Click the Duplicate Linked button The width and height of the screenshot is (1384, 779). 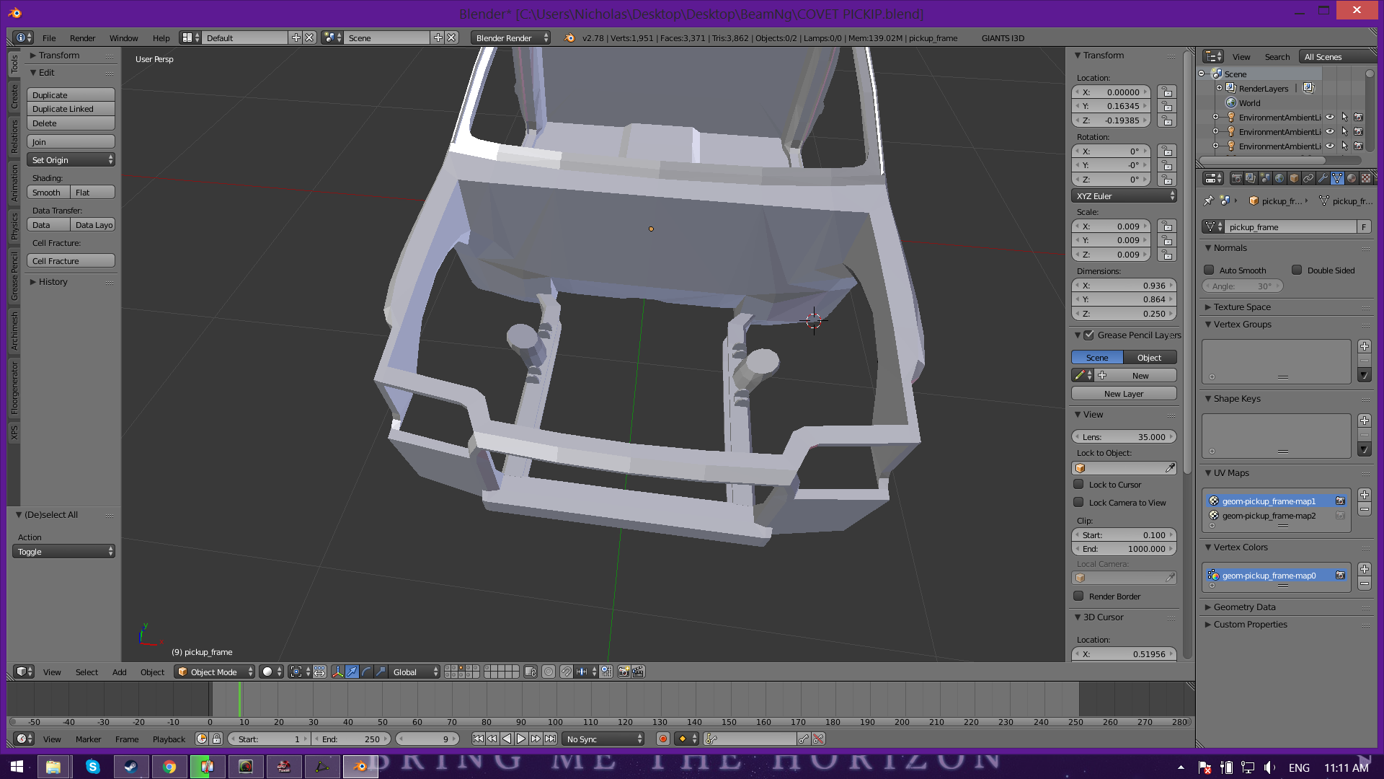[71, 109]
